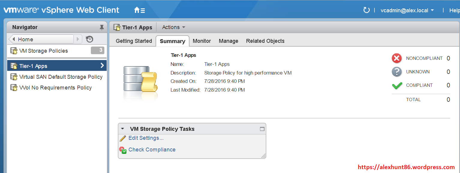Switch to the Monitor tab

coord(202,41)
